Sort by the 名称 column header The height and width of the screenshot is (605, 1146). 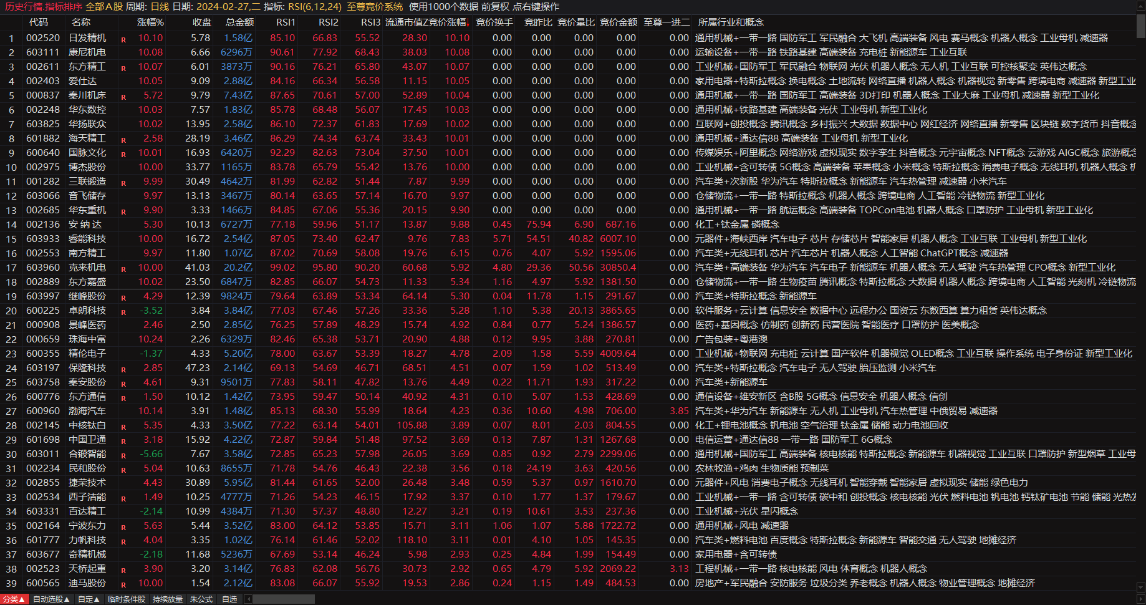click(81, 22)
